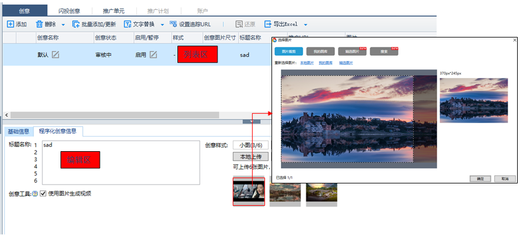The height and width of the screenshot is (235, 523).
Task: Expand the 删除 dropdown arrow
Action: pyautogui.click(x=63, y=25)
